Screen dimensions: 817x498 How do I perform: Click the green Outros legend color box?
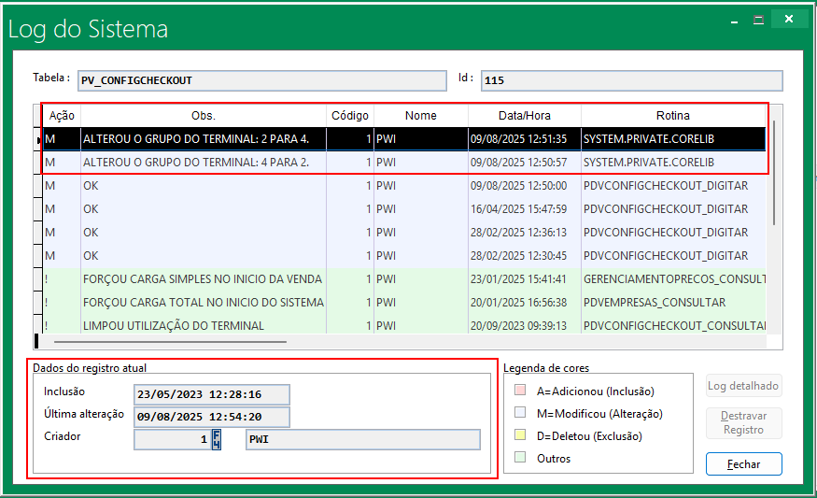click(x=521, y=458)
